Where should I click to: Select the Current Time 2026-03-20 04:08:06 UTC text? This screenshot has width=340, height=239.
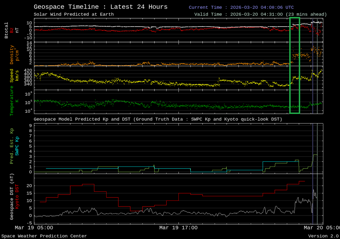point(241,7)
